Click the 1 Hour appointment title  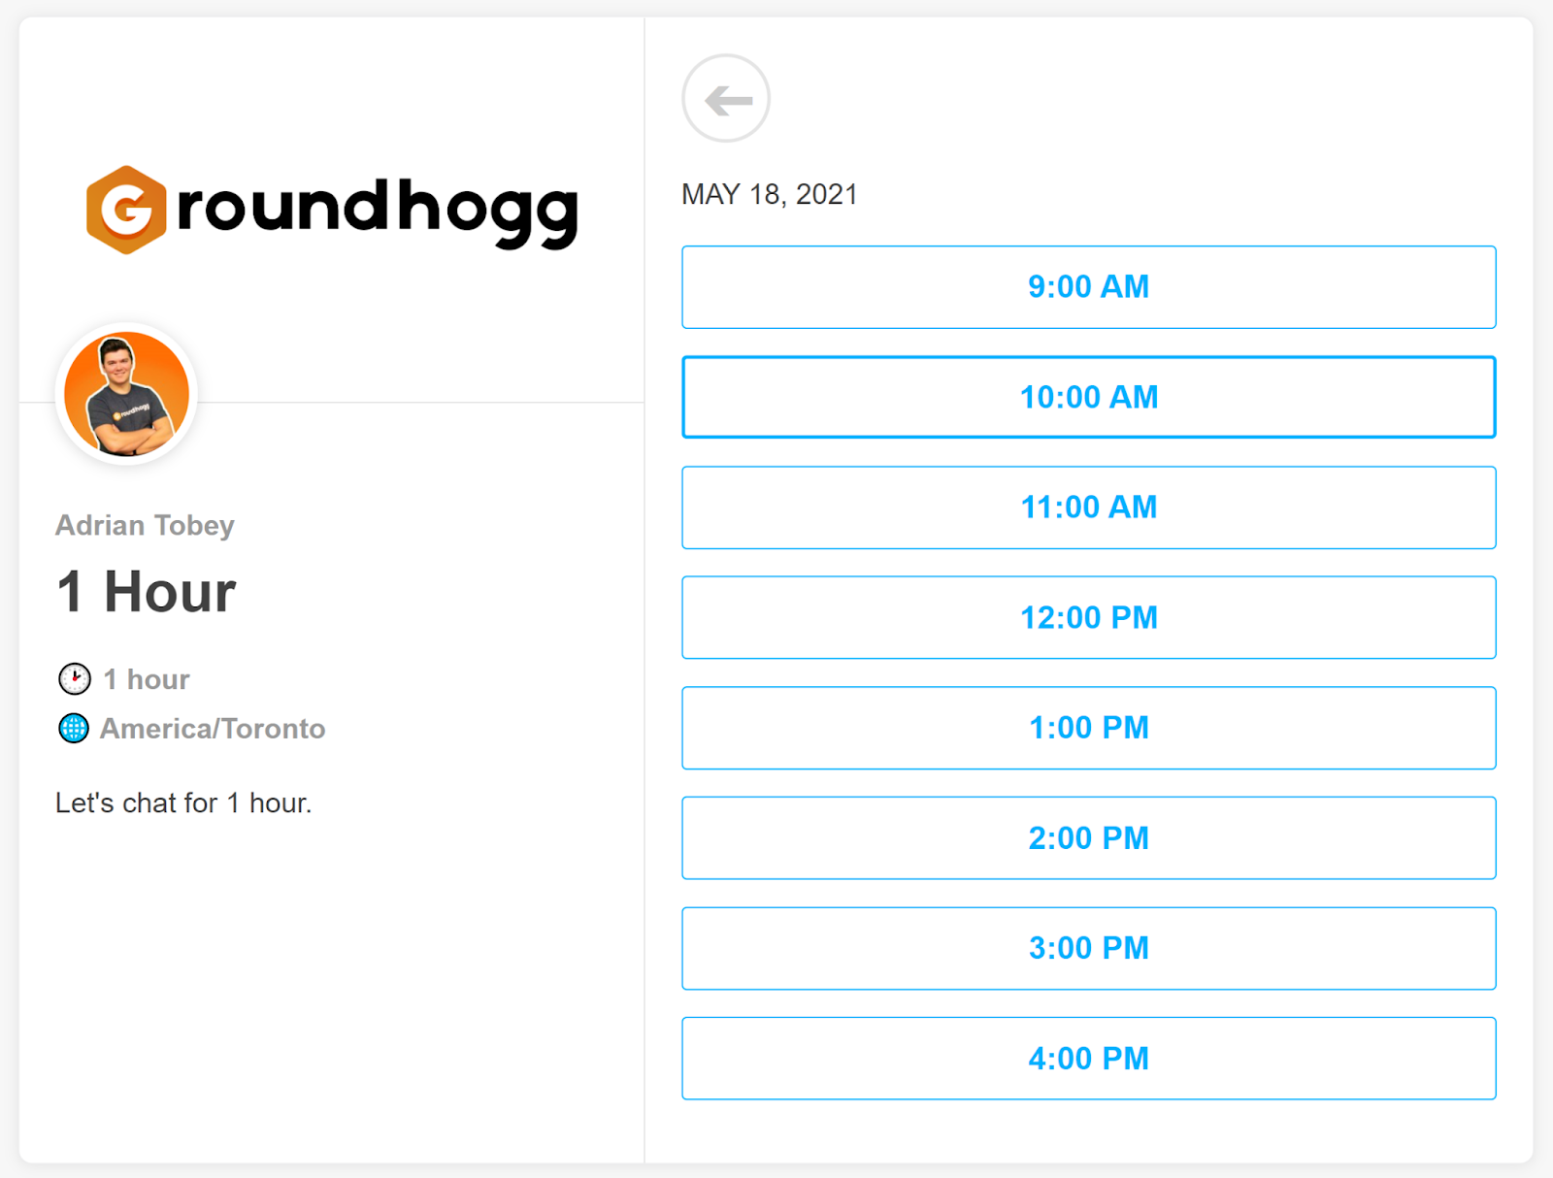[x=147, y=591]
